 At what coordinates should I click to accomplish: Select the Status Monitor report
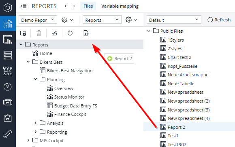click(69, 97)
